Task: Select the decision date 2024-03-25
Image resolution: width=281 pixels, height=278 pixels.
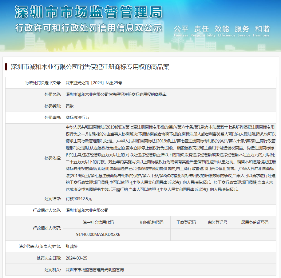Action: pyautogui.click(x=76, y=258)
